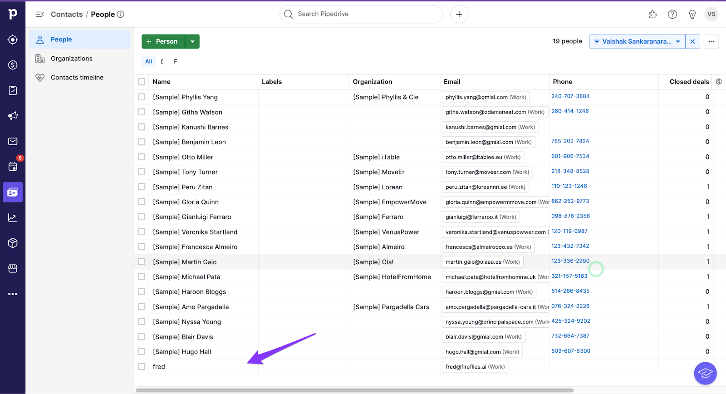Toggle the select-all header checkbox
The height and width of the screenshot is (394, 726).
point(142,82)
